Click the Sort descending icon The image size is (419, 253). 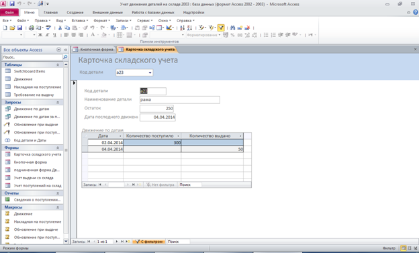tap(189, 28)
